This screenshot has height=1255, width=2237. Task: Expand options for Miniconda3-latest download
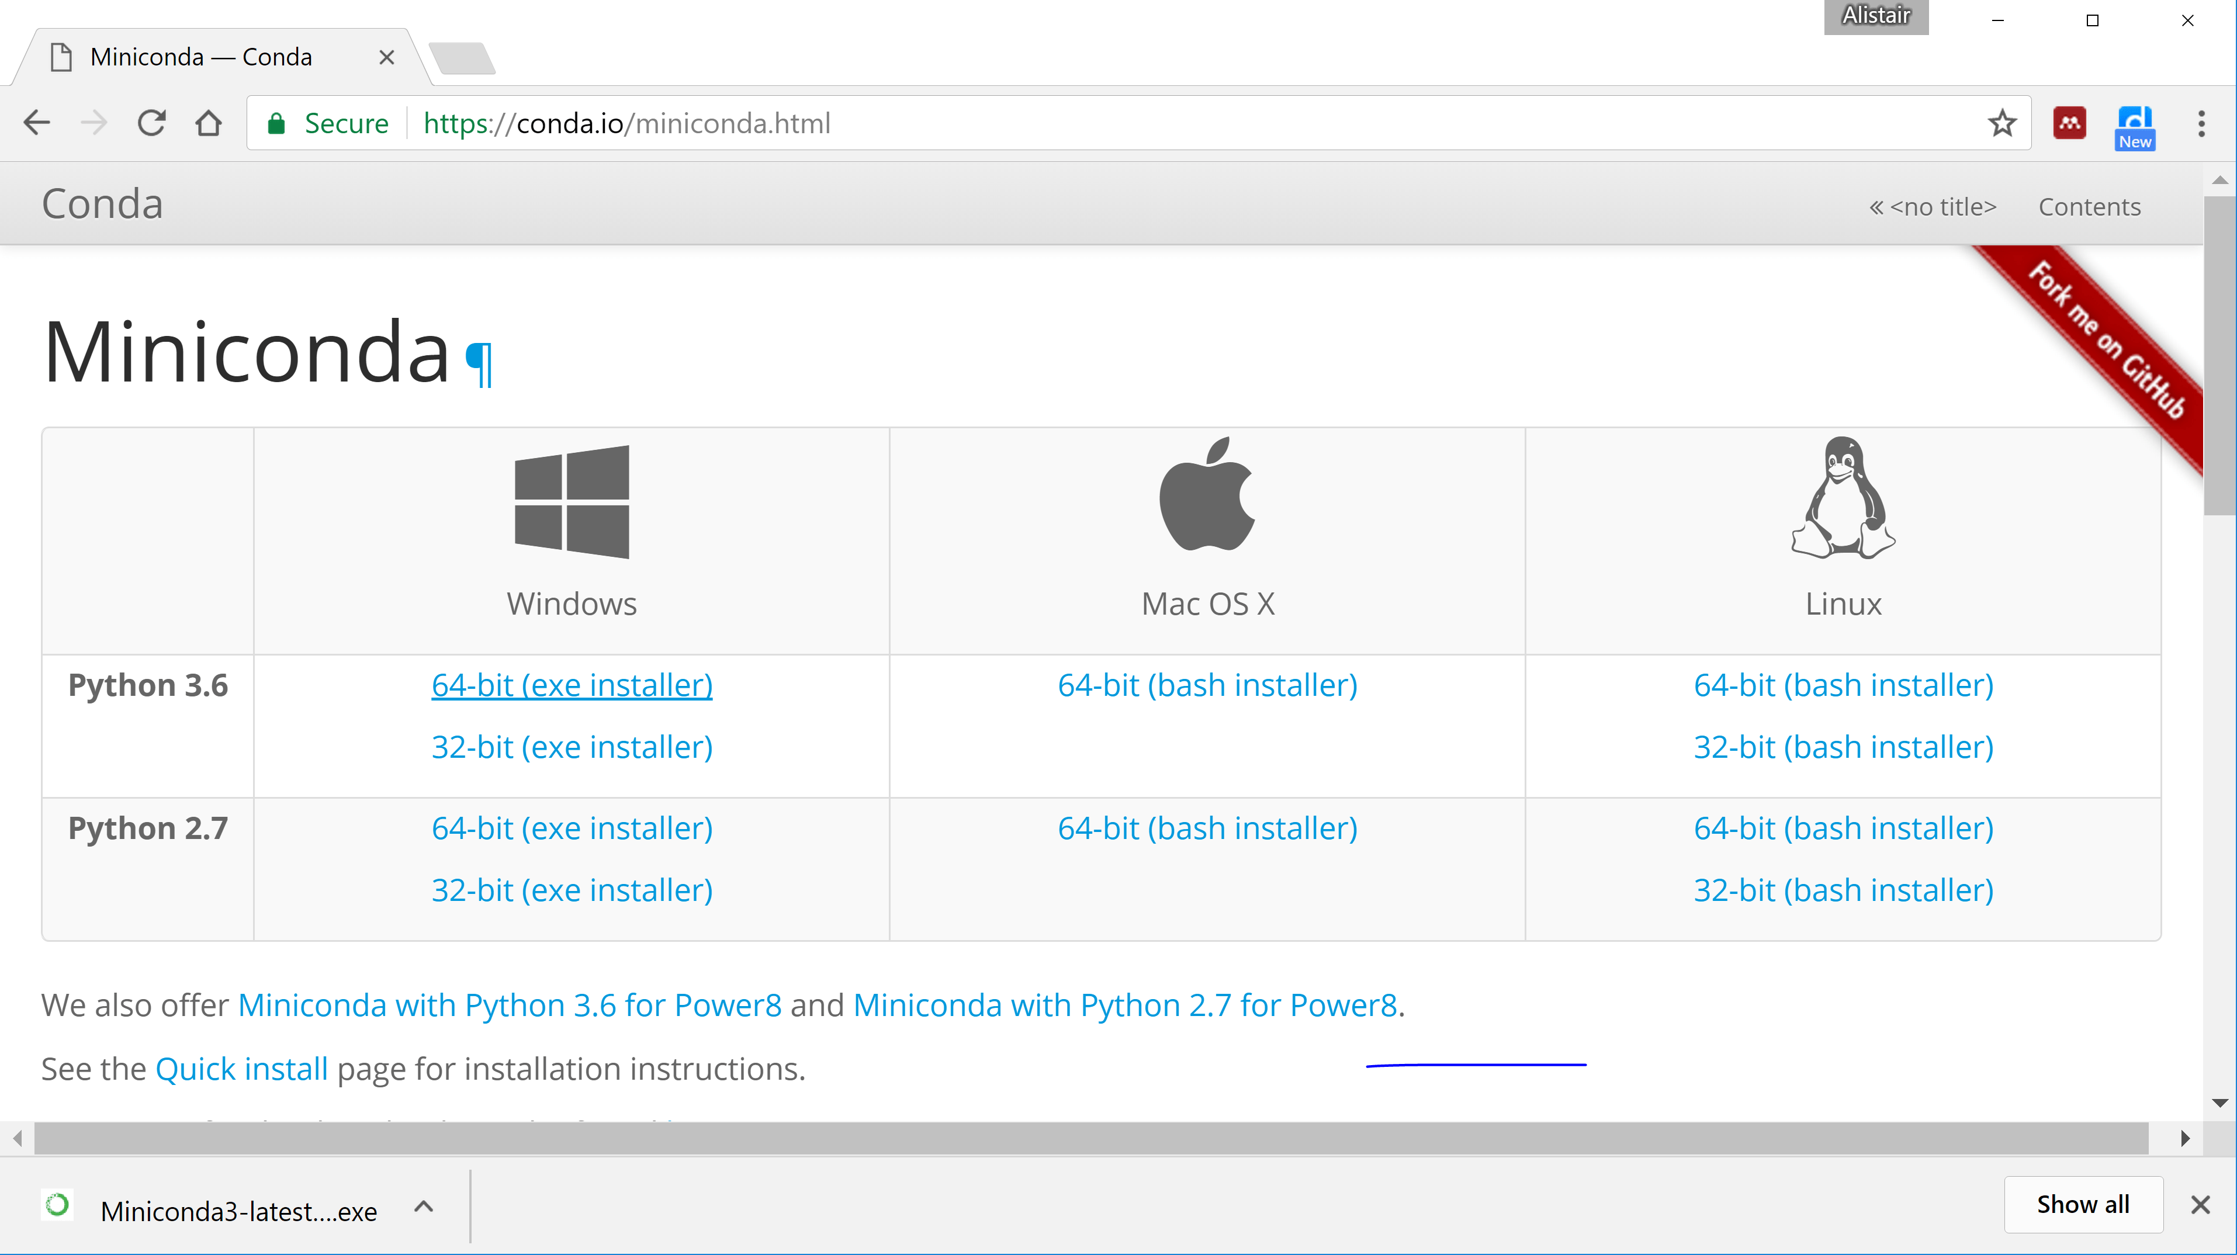coord(423,1207)
